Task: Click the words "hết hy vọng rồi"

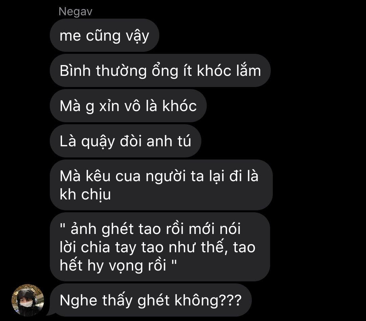Action: pos(113,265)
